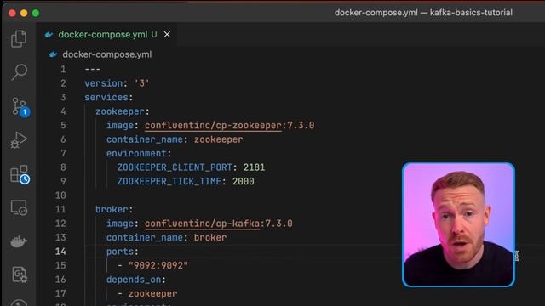Click the green macOS fullscreen button

(x=36, y=14)
